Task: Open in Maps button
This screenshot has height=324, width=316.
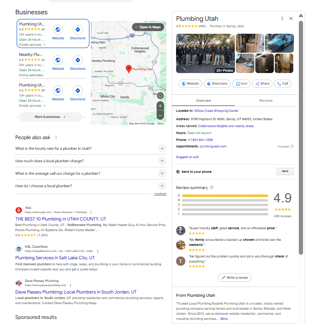Action: point(148,27)
